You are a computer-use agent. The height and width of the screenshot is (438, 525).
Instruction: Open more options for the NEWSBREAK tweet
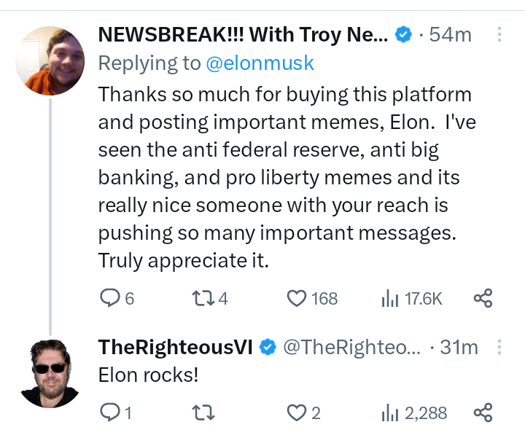click(499, 34)
